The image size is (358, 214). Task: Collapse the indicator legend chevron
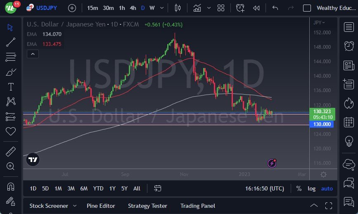click(x=33, y=54)
